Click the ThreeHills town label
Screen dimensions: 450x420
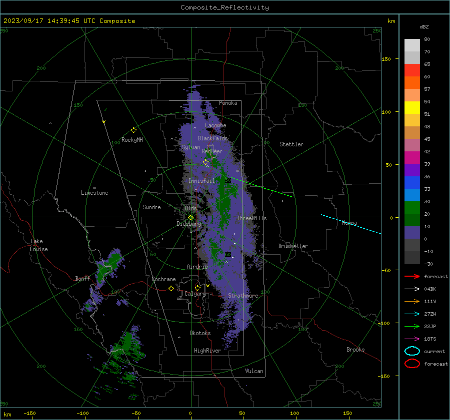pyautogui.click(x=251, y=218)
